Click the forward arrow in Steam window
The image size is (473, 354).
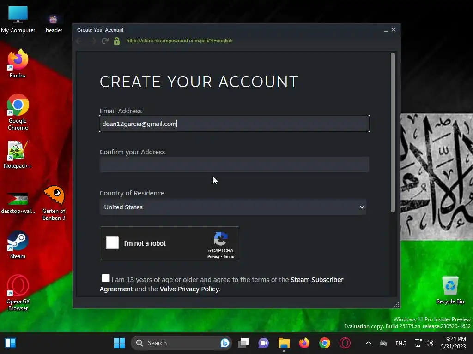click(92, 41)
